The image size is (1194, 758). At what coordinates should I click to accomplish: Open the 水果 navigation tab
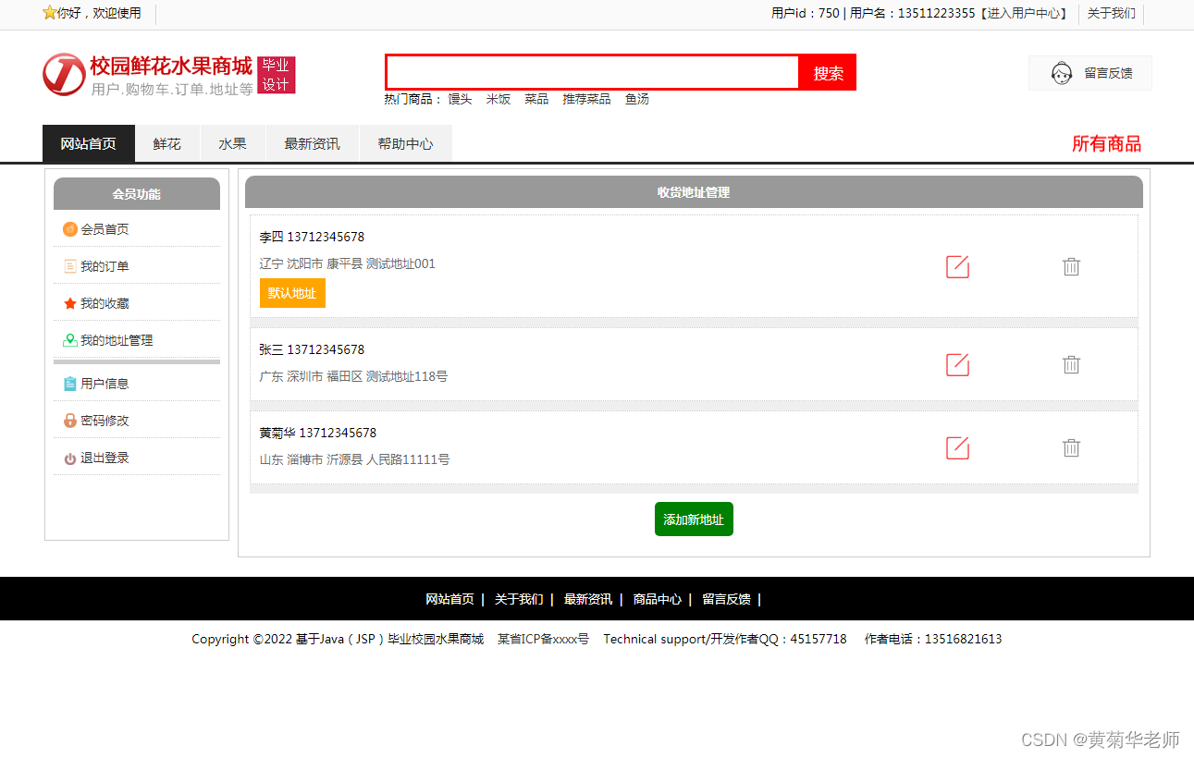tap(233, 143)
